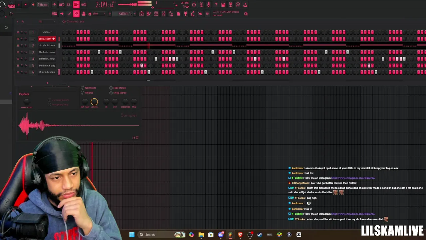The height and width of the screenshot is (240, 426).
Task: Click the 156.000 tempo field
Action: [x=42, y=5]
